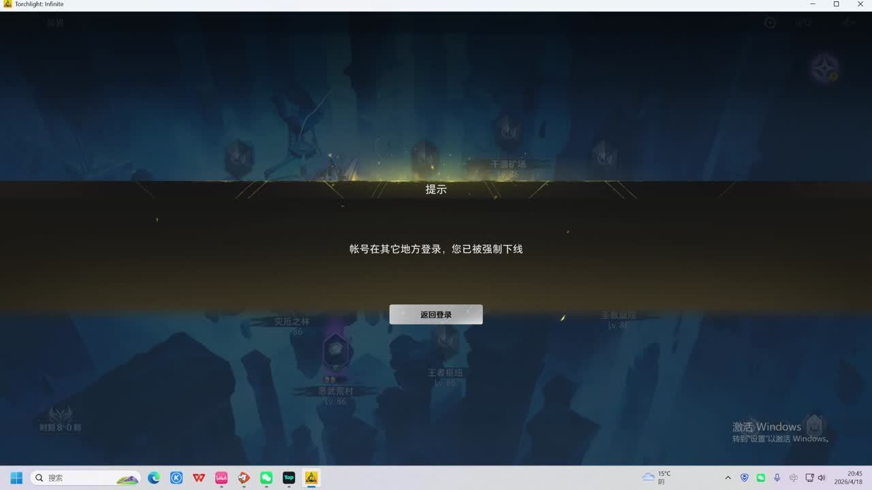
Task: Select the 圣教庭院 map label
Action: [619, 315]
